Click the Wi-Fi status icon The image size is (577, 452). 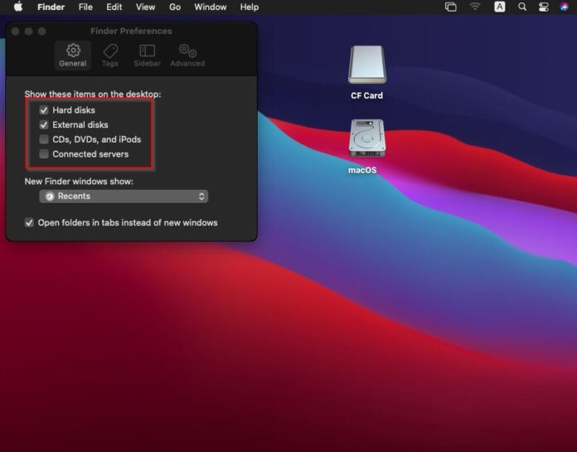tap(475, 7)
